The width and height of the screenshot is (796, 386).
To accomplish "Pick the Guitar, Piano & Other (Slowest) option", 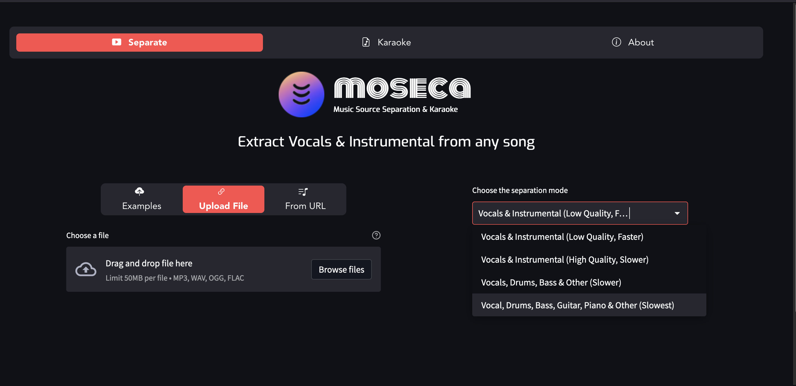I will 589,305.
